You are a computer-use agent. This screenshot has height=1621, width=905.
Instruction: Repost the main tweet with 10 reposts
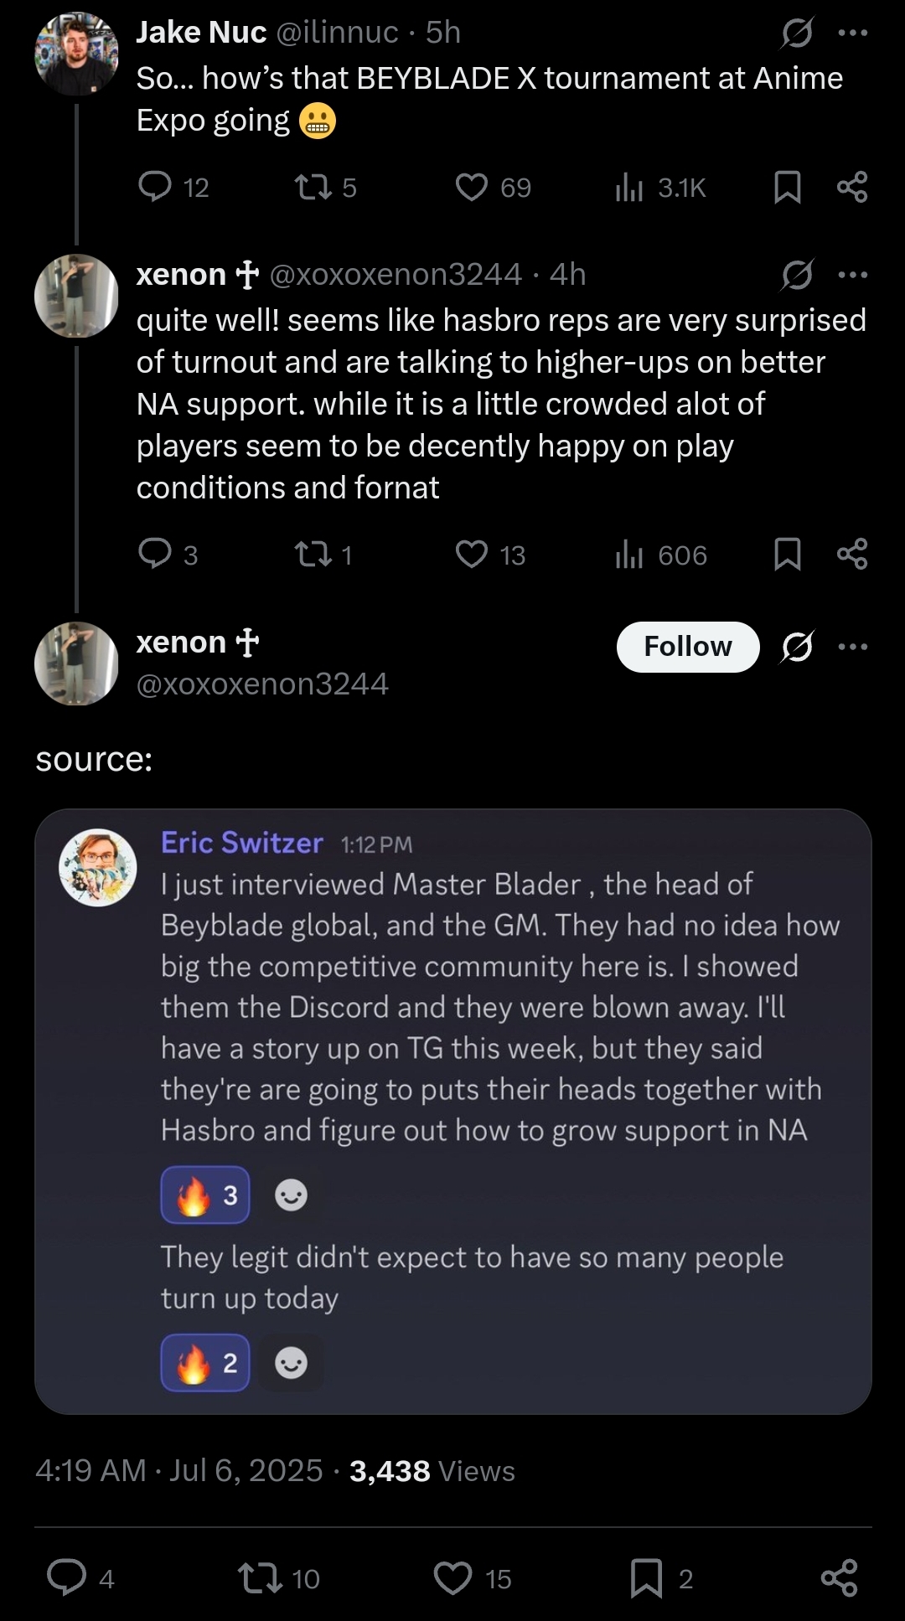pos(260,1578)
